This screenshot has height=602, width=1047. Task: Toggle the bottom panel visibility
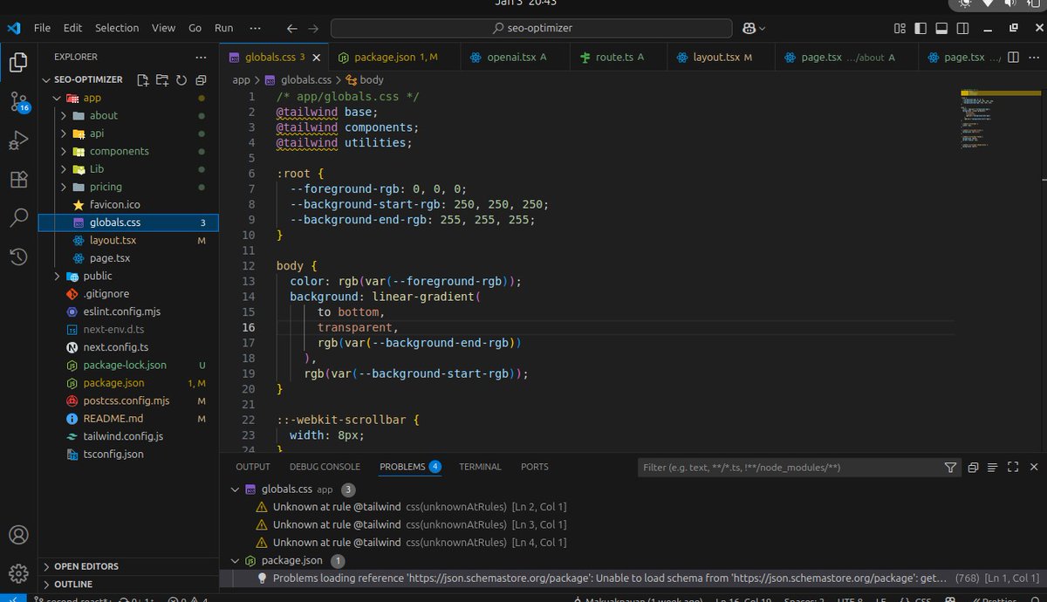(941, 28)
